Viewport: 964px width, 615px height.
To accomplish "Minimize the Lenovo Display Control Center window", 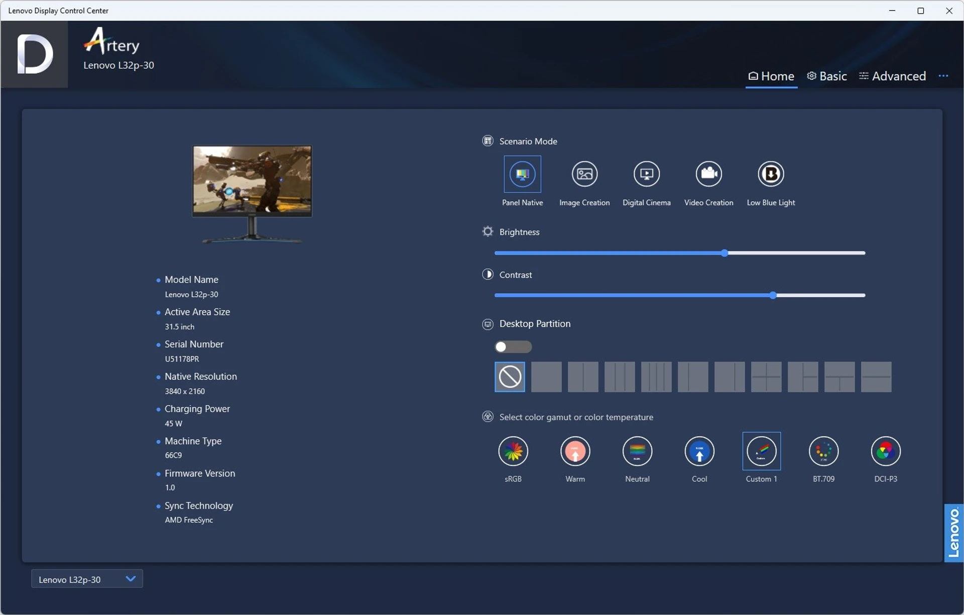I will tap(892, 11).
